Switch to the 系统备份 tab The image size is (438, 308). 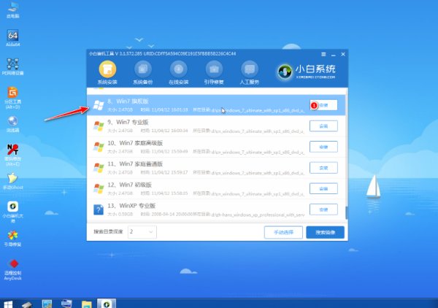(143, 73)
